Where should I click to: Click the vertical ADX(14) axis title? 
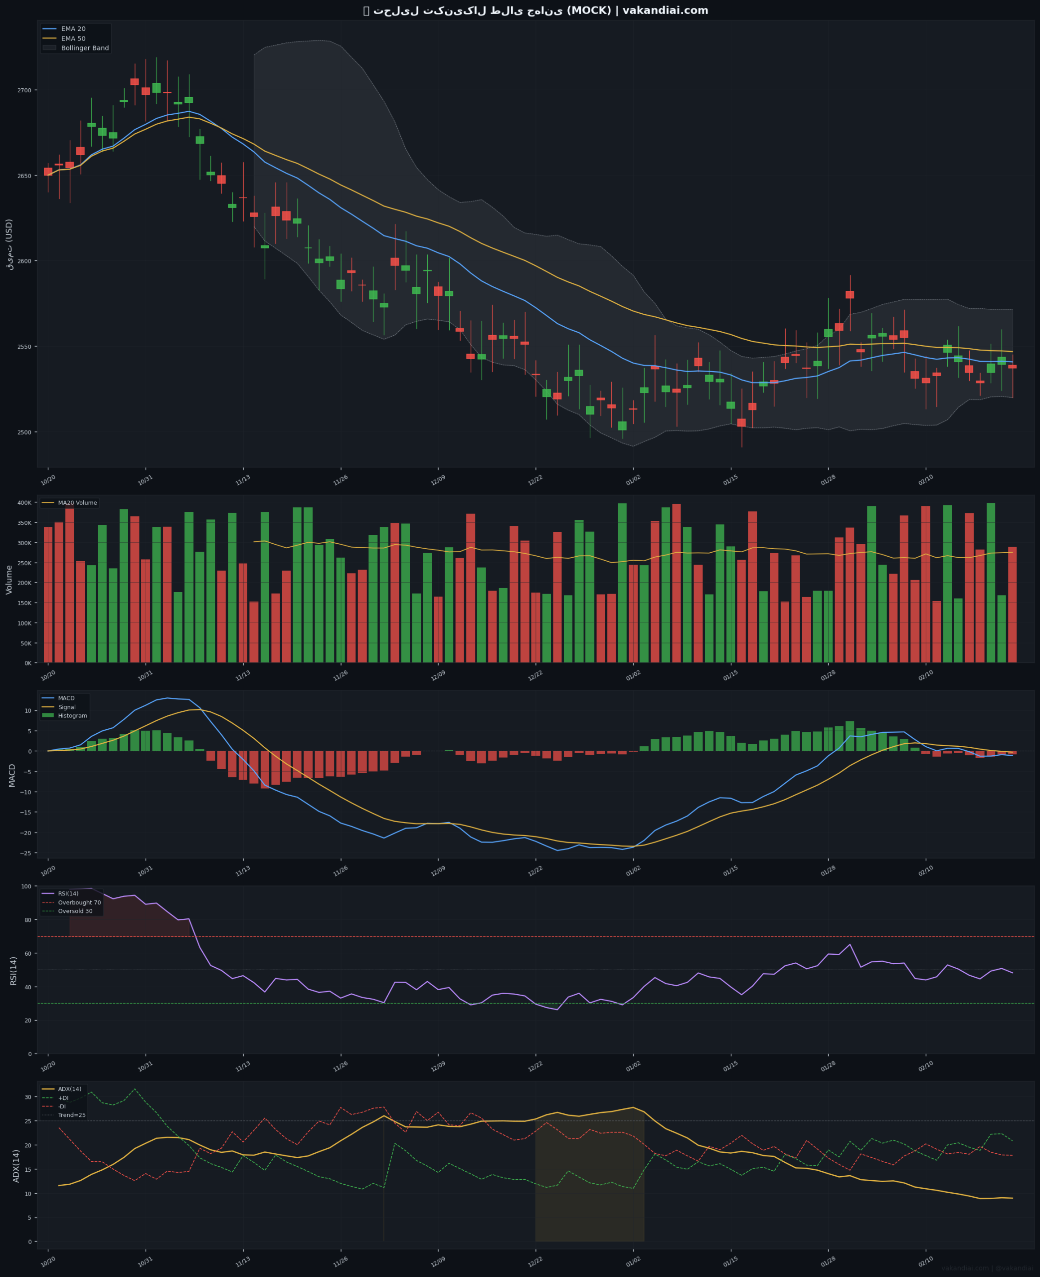(16, 1166)
